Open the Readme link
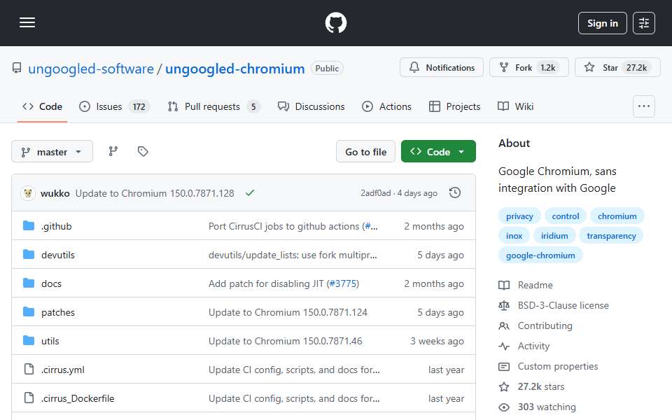 526,285
